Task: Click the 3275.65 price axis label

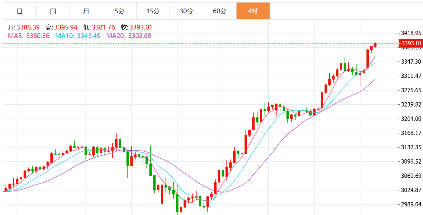Action: (411, 90)
